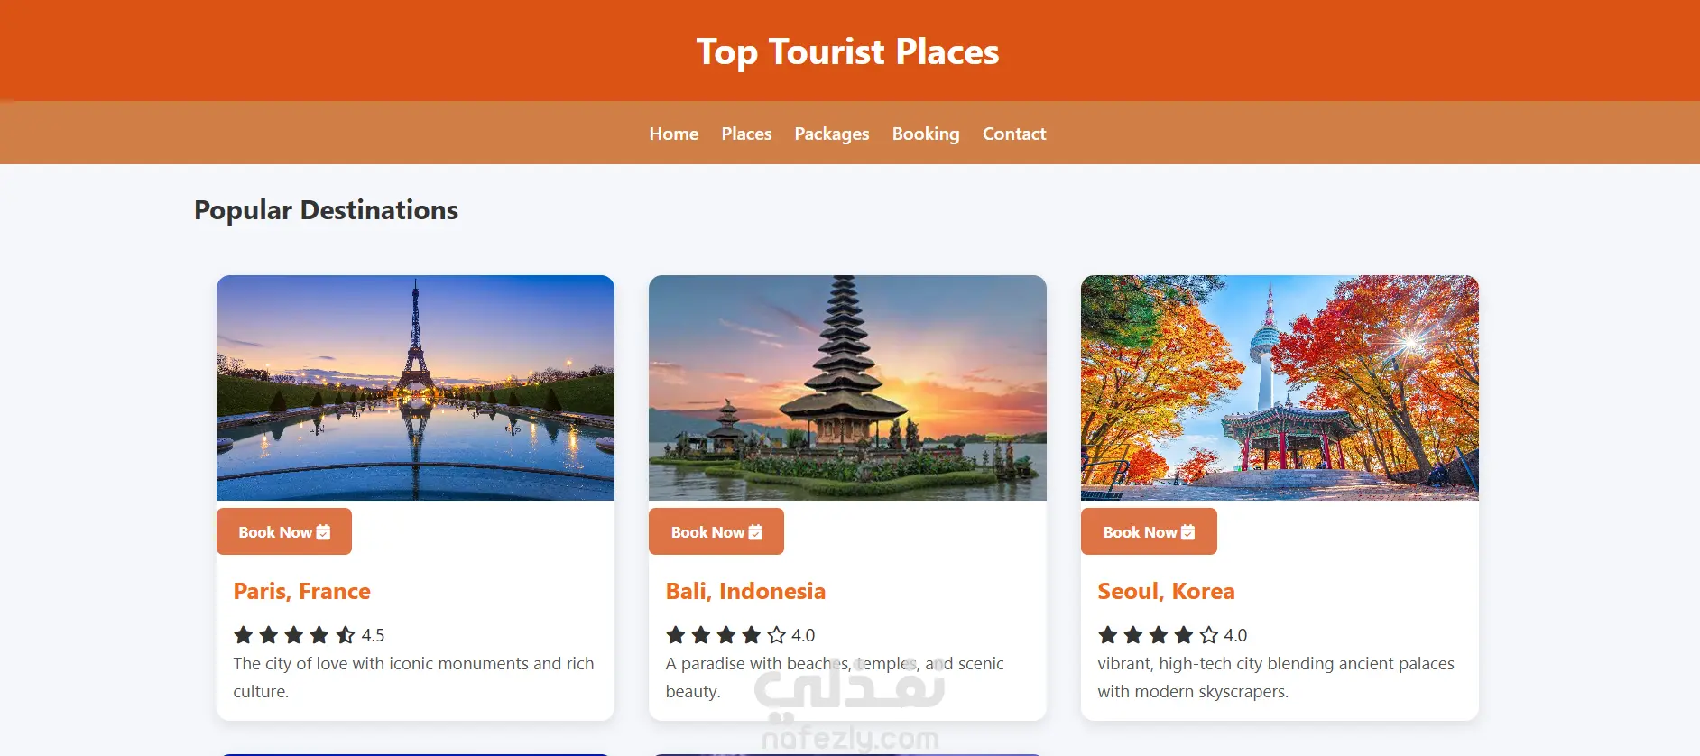Click the empty fifth star in Bali rating
Viewport: 1700px width, 756px height.
tap(777, 635)
